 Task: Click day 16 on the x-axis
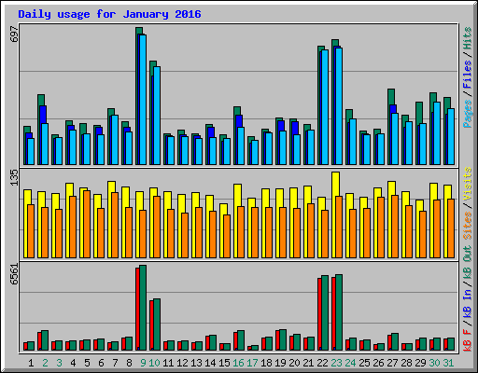pyautogui.click(x=238, y=363)
